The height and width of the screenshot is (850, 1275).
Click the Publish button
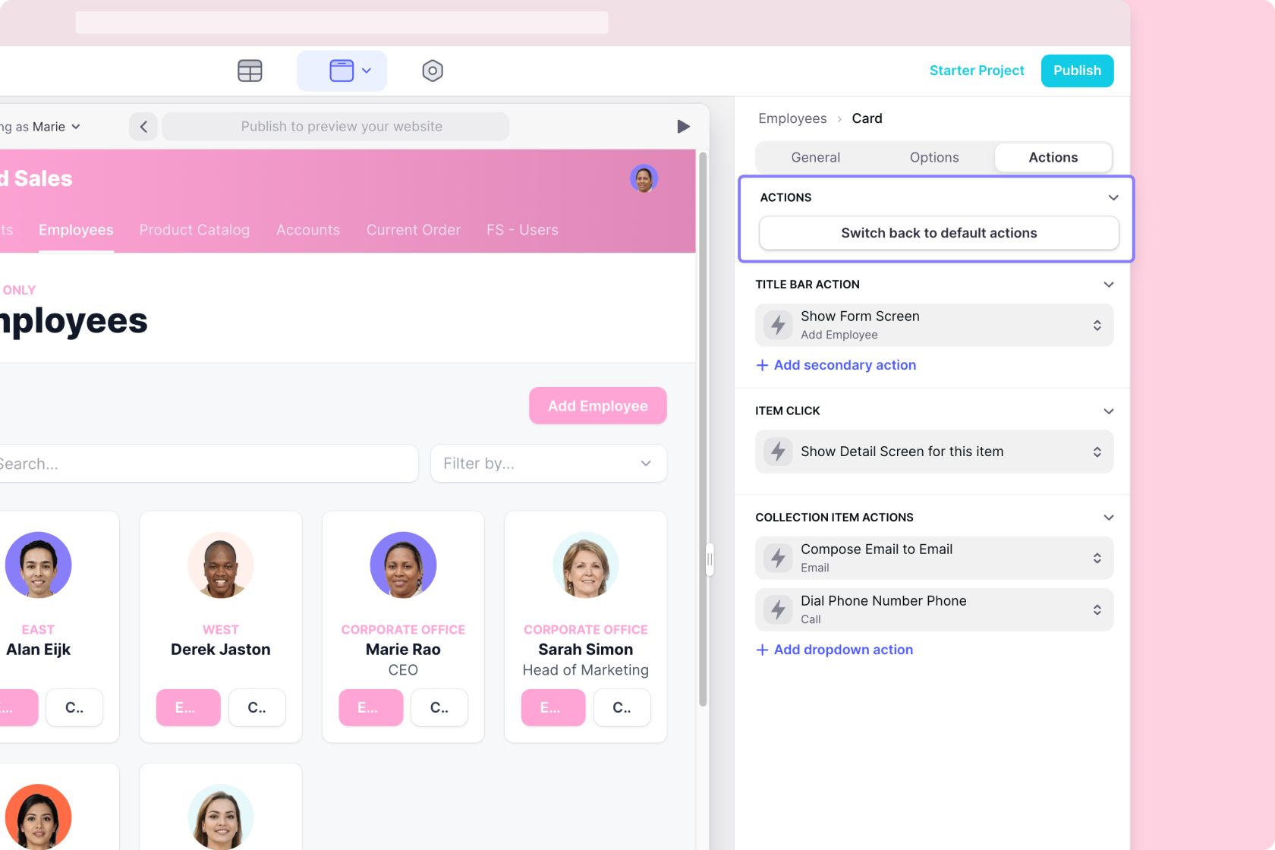pos(1076,71)
